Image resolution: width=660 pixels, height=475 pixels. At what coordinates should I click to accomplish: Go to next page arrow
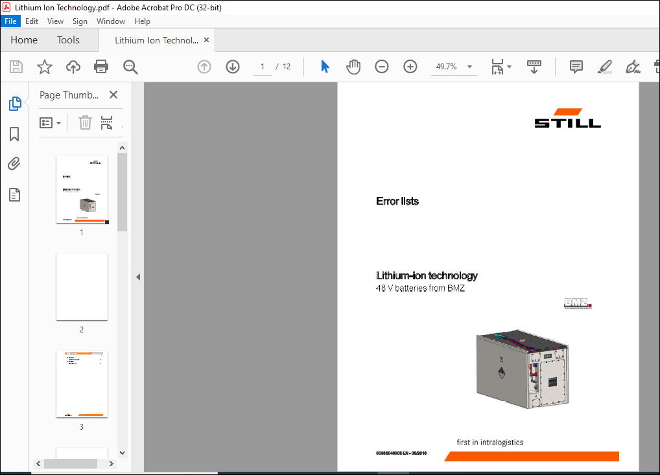pos(233,67)
